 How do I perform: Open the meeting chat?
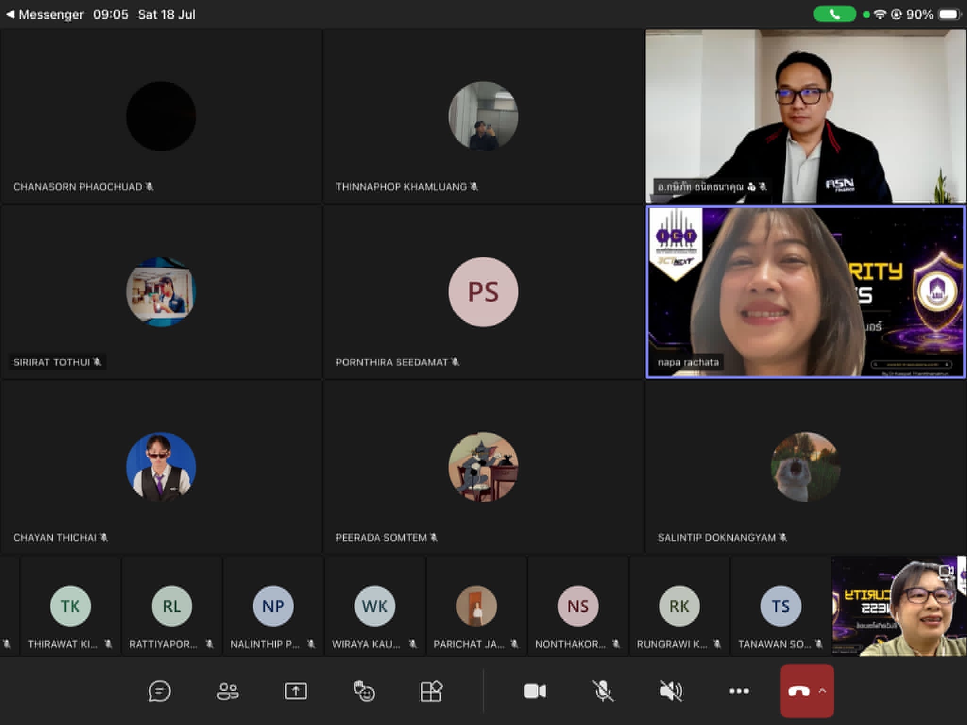[x=160, y=691]
